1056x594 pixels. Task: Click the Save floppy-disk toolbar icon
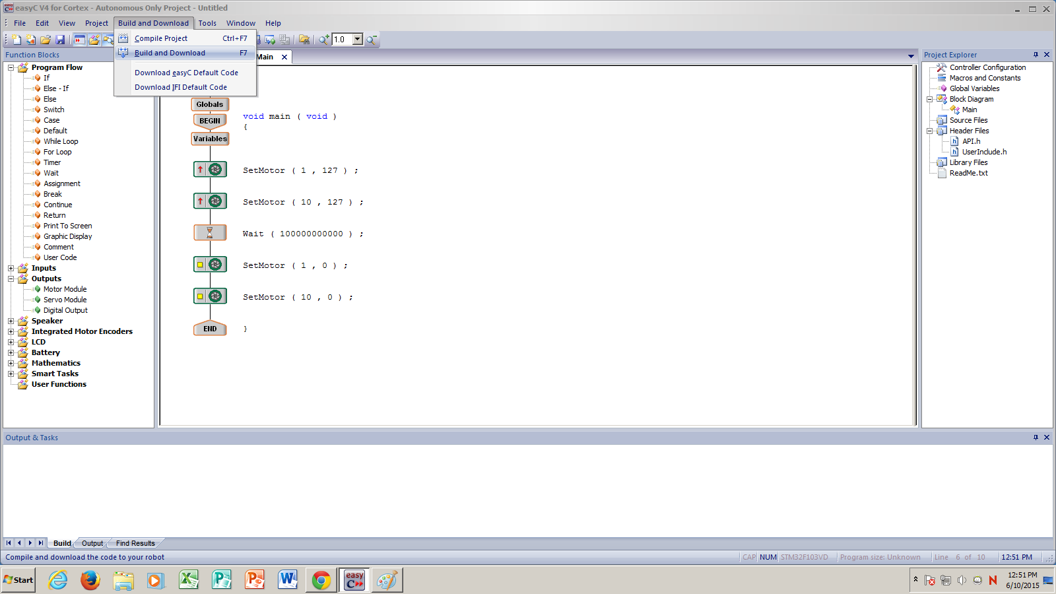60,40
